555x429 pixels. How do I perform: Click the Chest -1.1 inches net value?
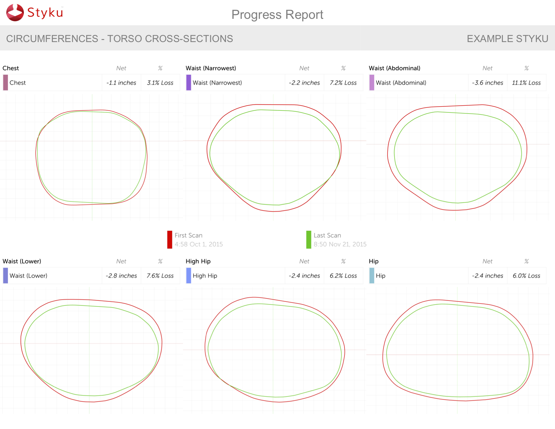coord(121,83)
